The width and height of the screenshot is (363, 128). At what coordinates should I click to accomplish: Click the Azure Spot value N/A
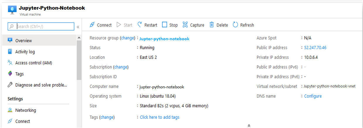[308, 38]
